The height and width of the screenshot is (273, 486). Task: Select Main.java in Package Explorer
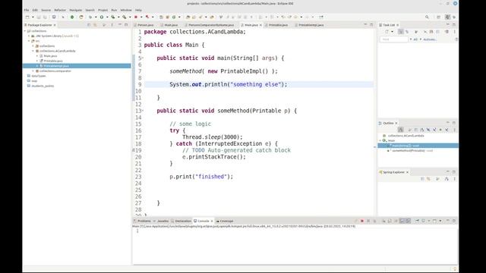pos(50,56)
